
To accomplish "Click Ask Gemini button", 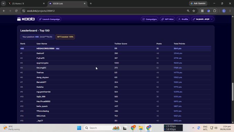I will pyautogui.click(x=198, y=3).
